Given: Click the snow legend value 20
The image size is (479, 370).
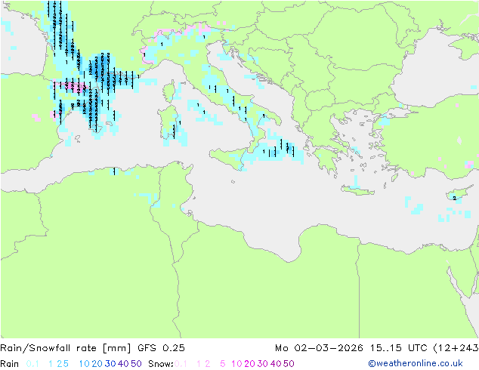Looking at the screenshot, I should pos(249,364).
